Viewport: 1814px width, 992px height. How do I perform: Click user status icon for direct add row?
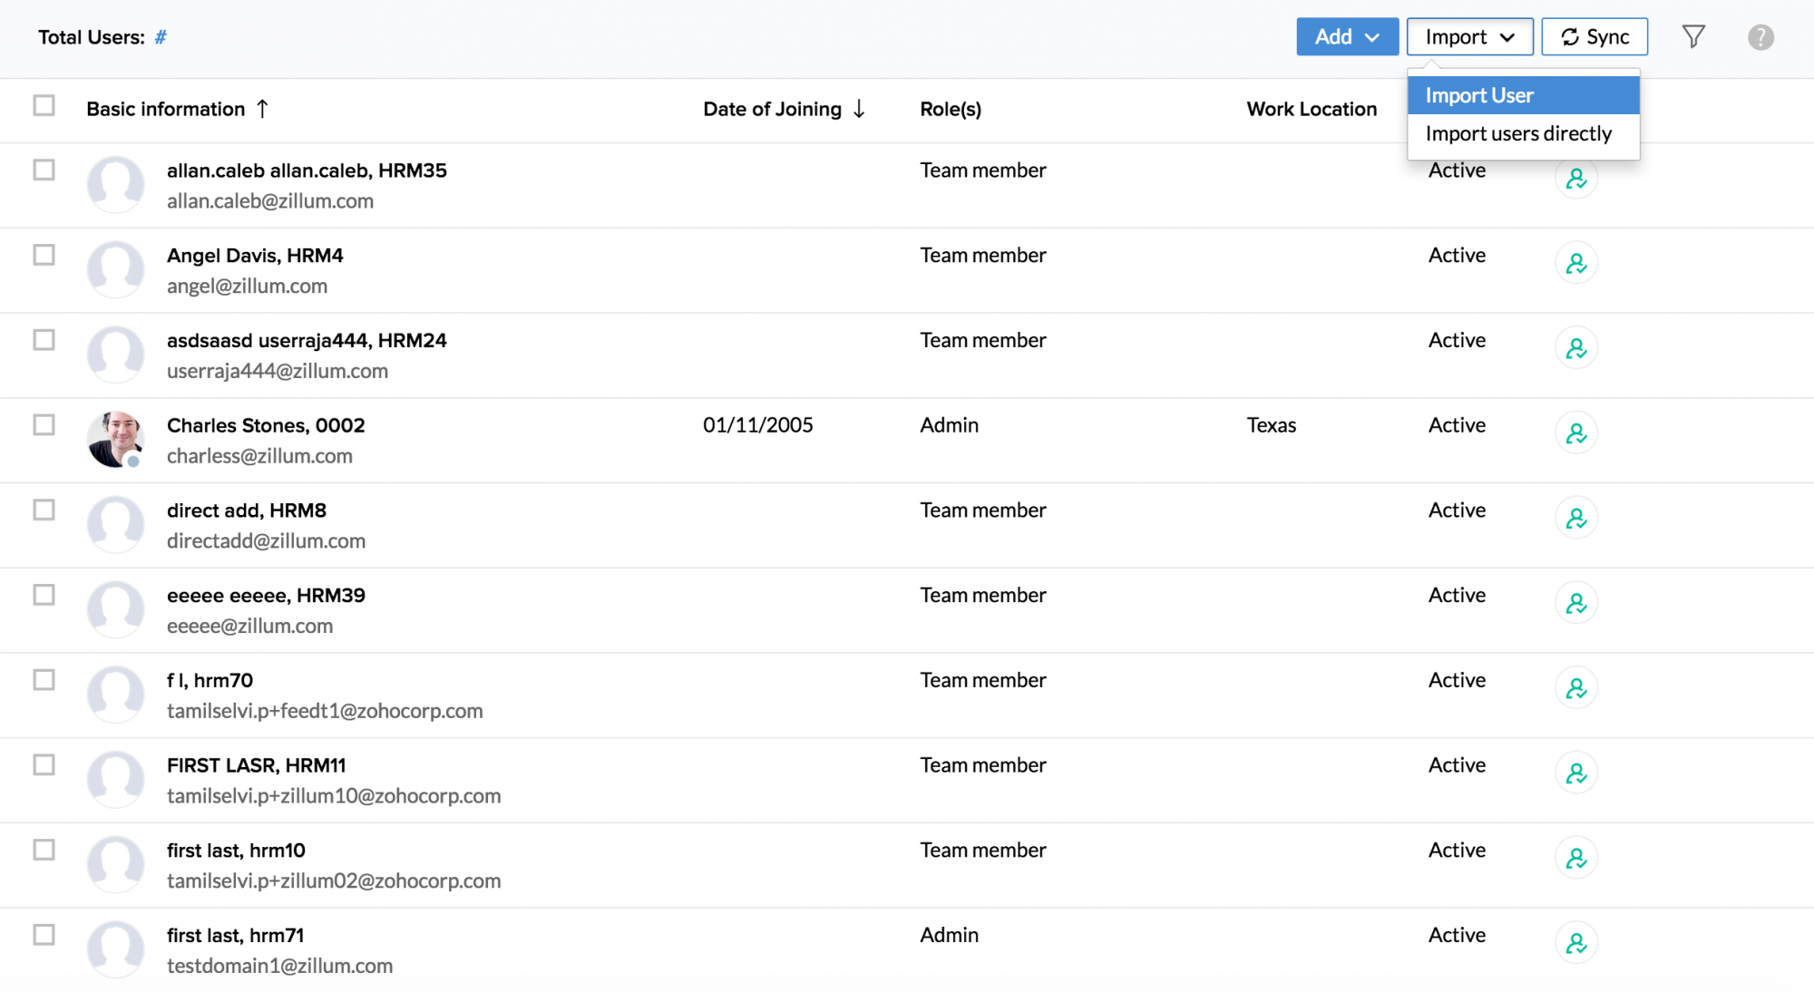click(x=1575, y=519)
